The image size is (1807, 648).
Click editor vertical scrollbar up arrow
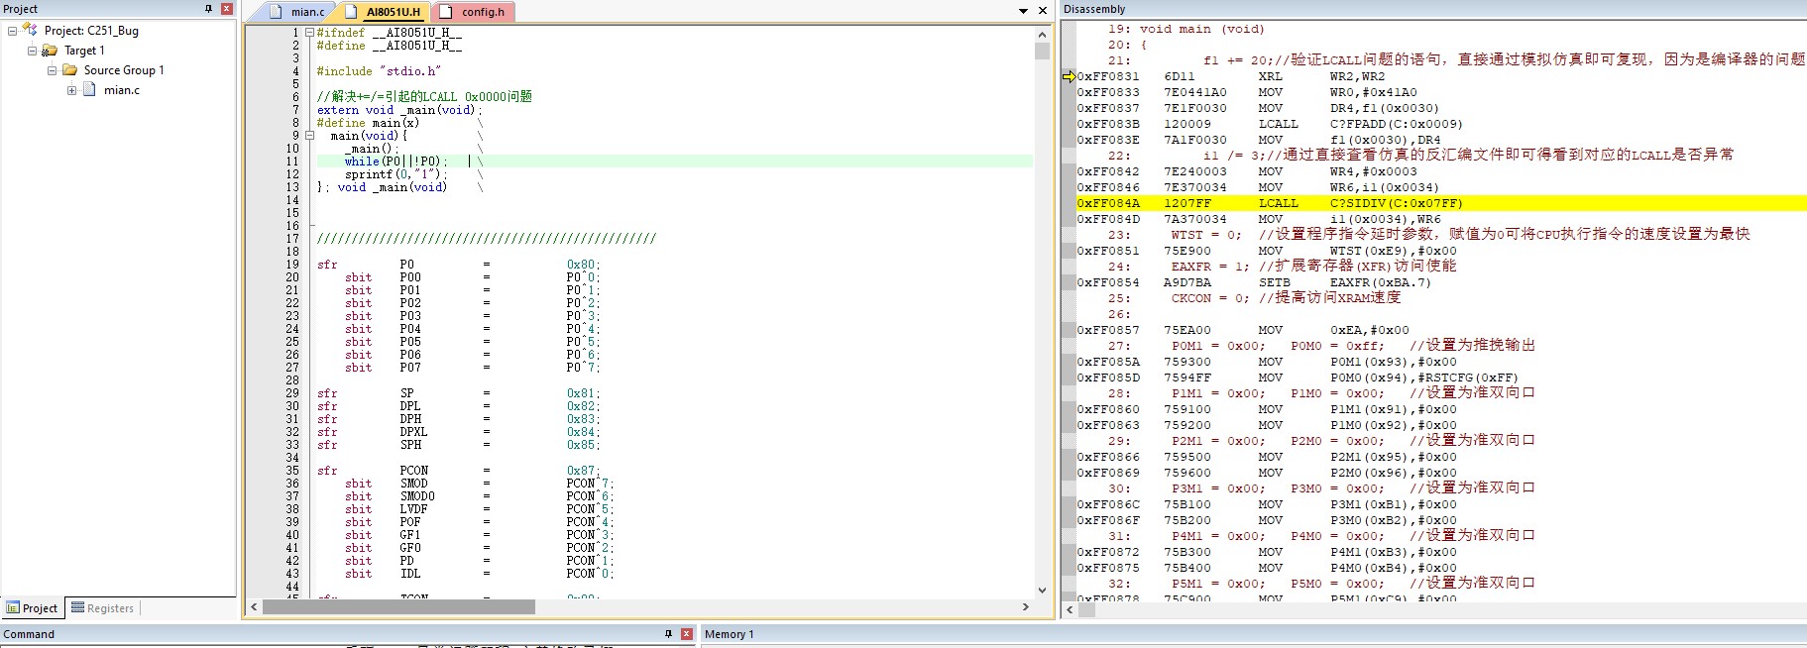click(x=1042, y=34)
